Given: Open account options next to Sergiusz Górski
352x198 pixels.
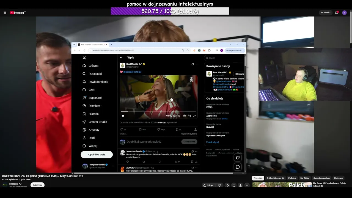Looking at the screenshot, I should tap(113, 166).
